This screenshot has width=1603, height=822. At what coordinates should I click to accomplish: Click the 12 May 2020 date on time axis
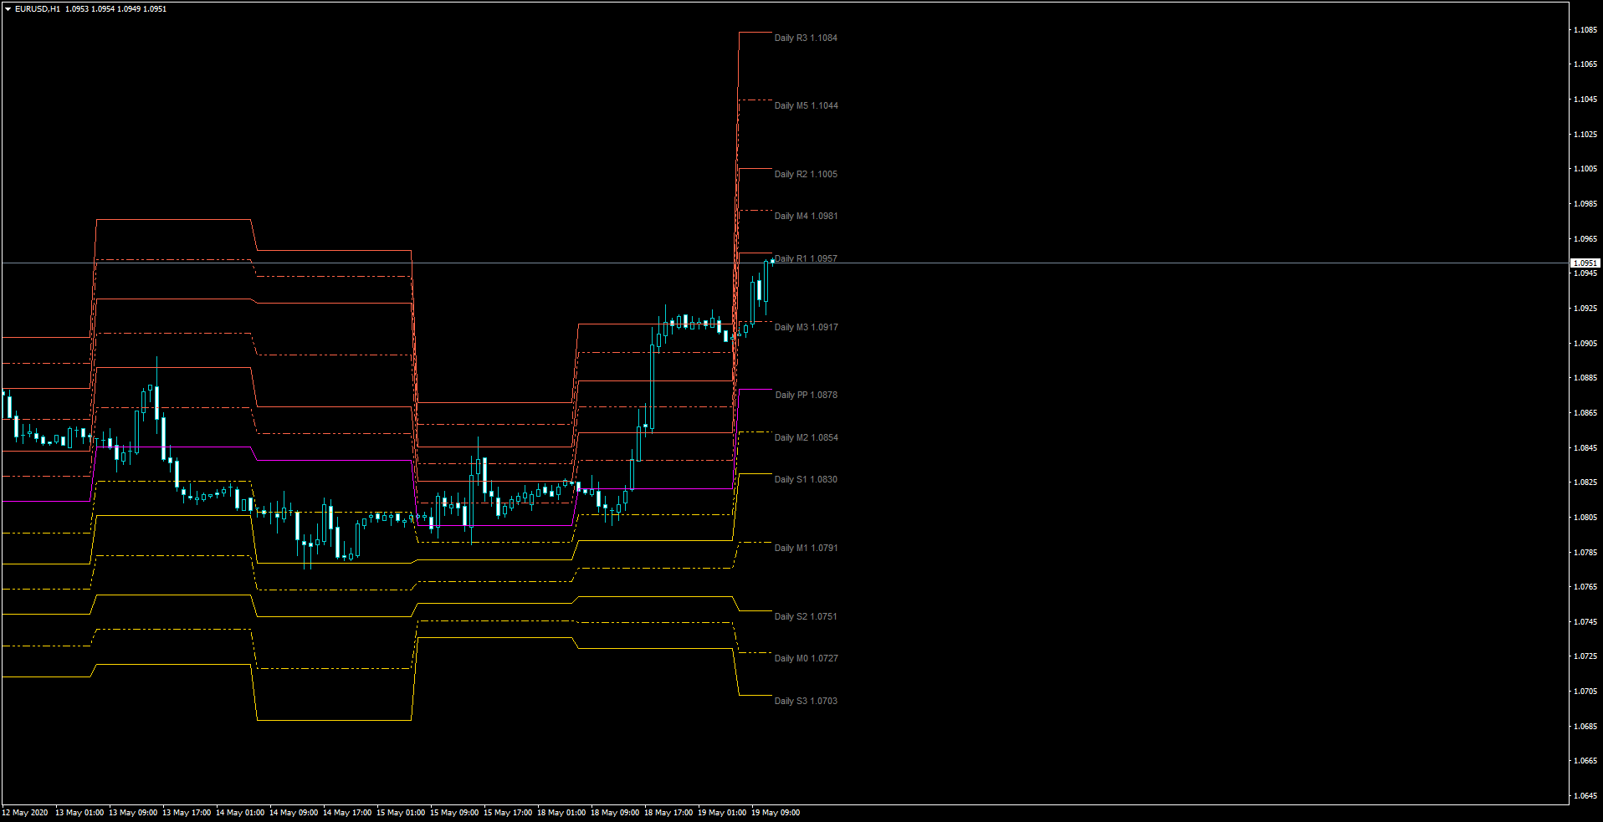(25, 813)
